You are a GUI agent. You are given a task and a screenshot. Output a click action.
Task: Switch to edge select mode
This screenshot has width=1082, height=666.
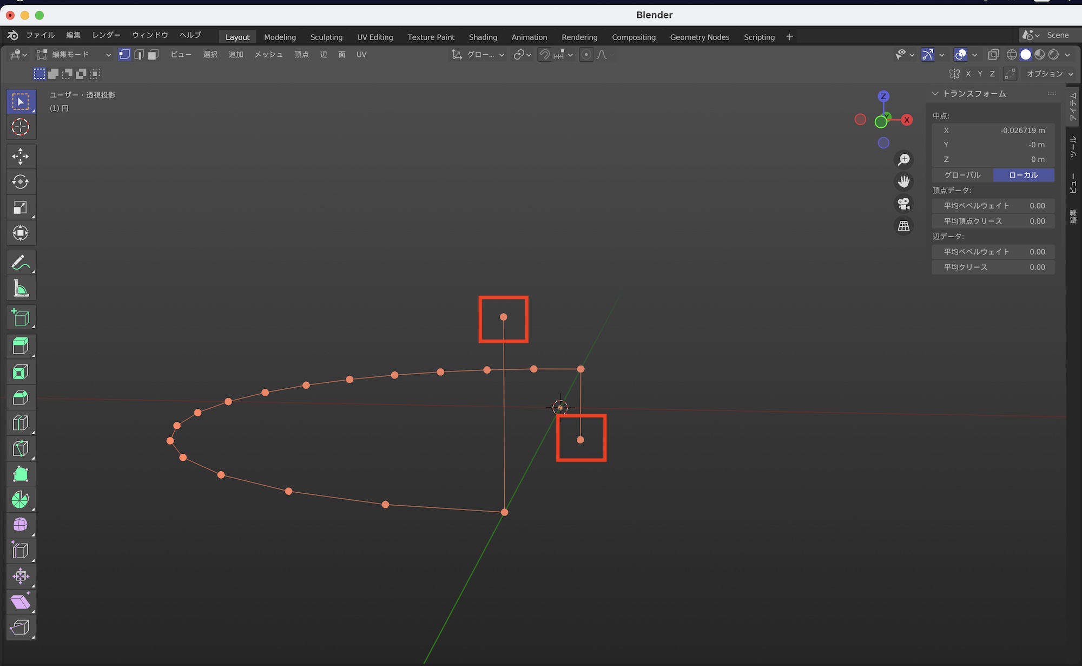tap(139, 55)
